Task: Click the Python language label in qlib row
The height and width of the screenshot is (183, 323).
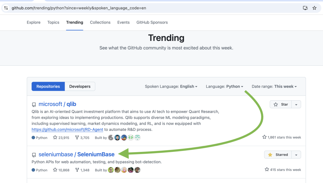Action: 39,138
